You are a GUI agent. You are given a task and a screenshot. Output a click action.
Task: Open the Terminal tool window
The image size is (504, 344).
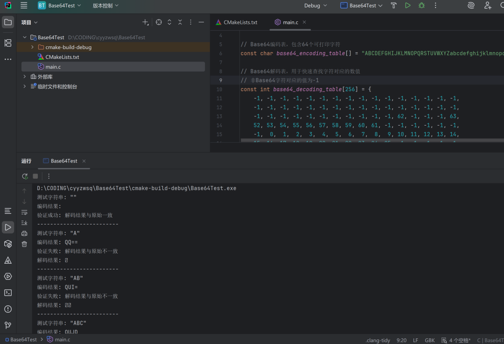click(8, 293)
